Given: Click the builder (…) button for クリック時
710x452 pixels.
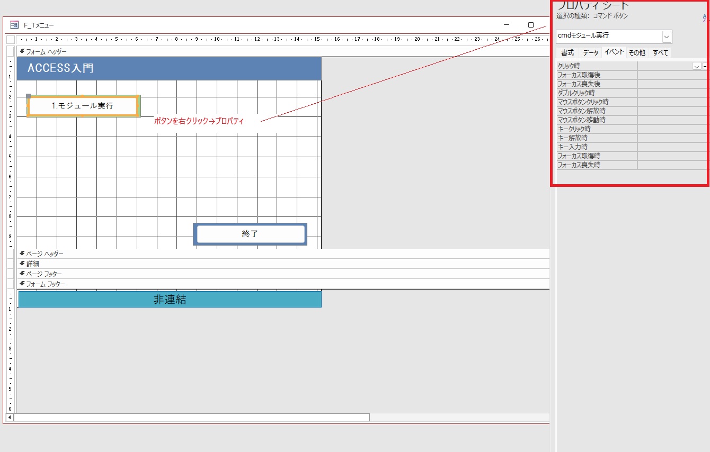Looking at the screenshot, I should pos(705,66).
